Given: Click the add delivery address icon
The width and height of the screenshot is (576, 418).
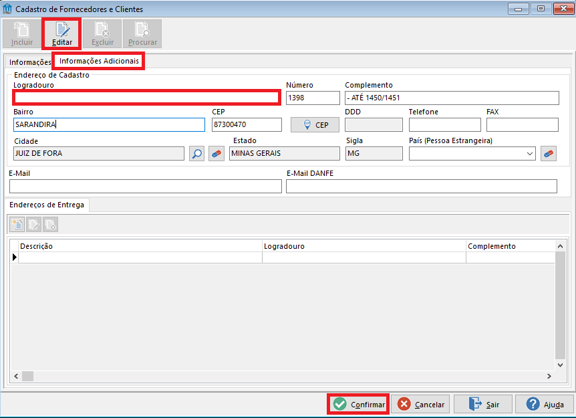Looking at the screenshot, I should (x=17, y=225).
